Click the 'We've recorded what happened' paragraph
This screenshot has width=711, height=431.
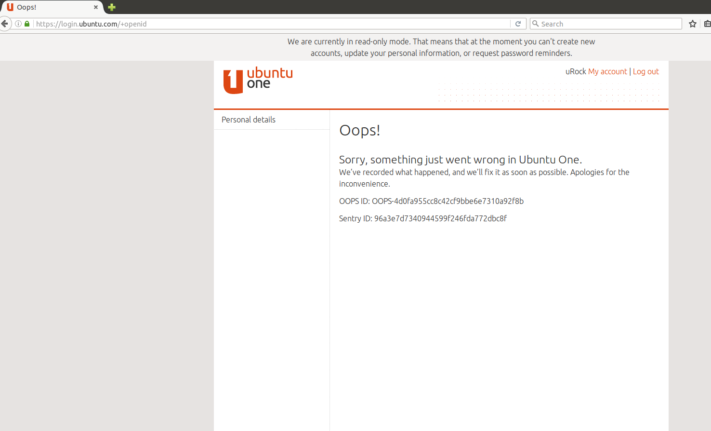click(484, 178)
